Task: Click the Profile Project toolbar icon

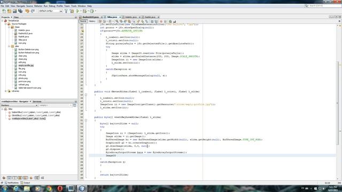Action: pos(92,11)
